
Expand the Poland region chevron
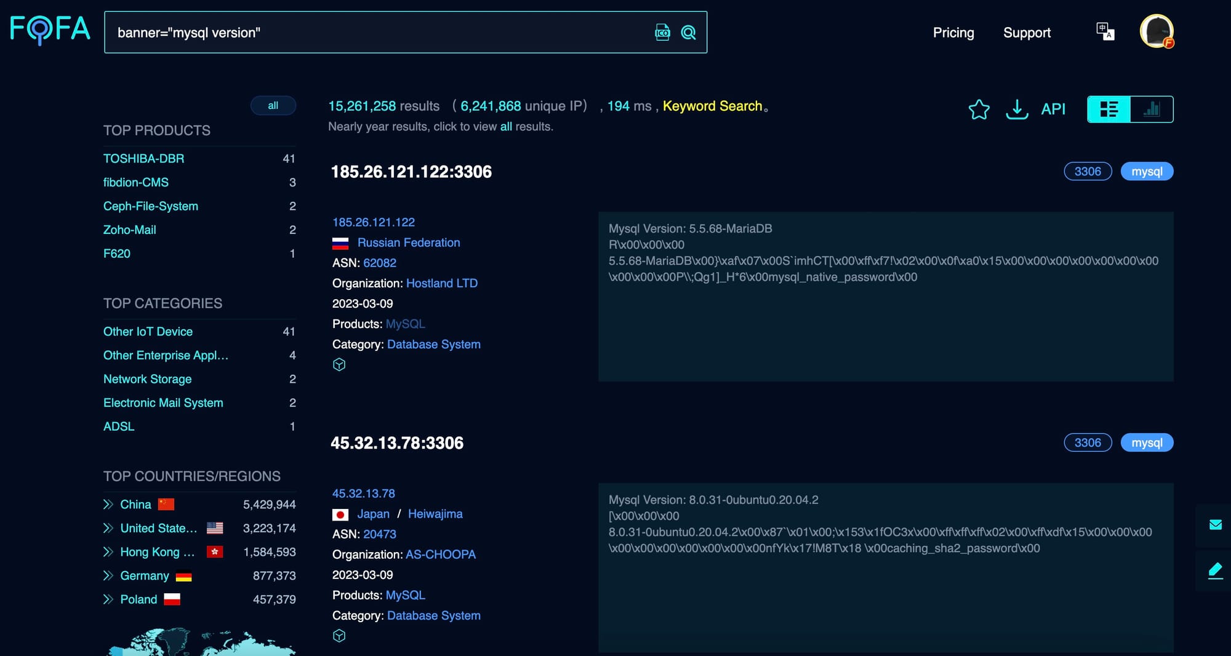coord(108,599)
